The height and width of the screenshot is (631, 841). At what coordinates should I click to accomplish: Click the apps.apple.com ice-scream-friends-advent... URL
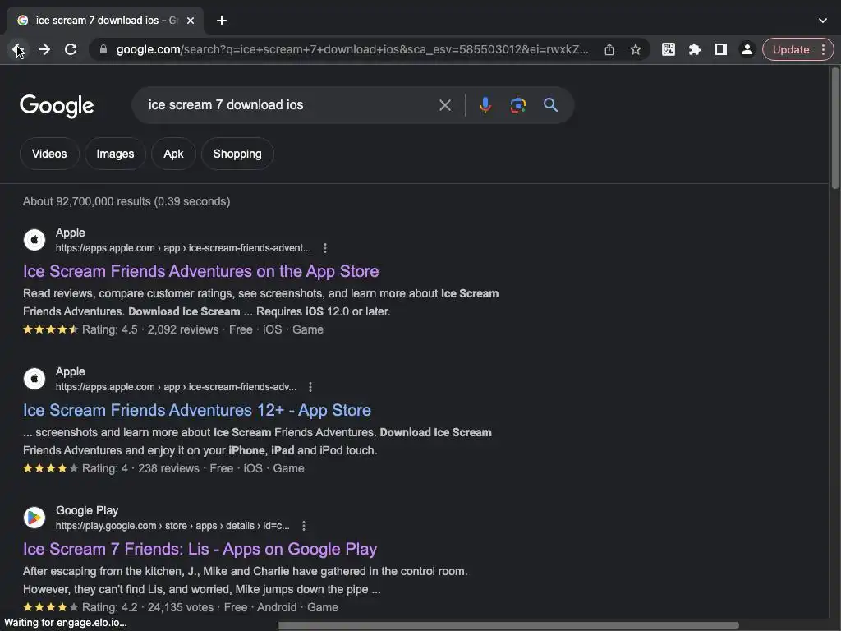183,248
